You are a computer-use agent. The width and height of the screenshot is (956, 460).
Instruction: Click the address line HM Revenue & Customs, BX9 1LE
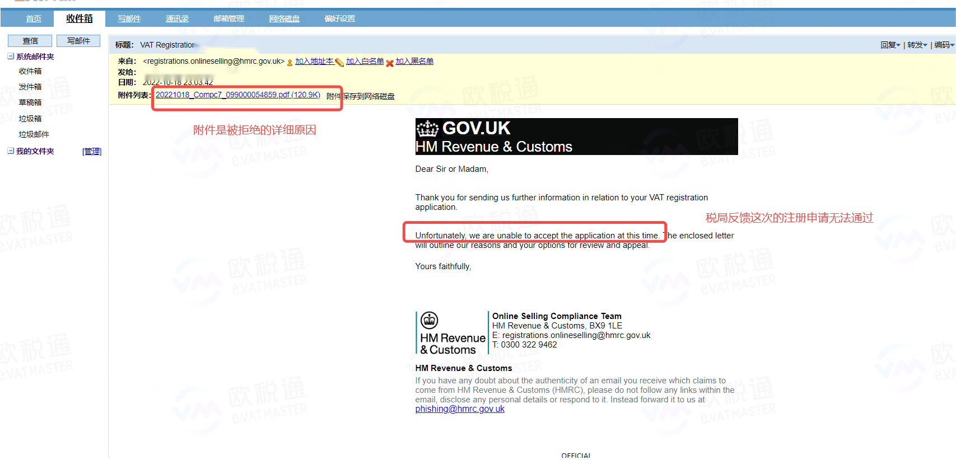pos(557,326)
